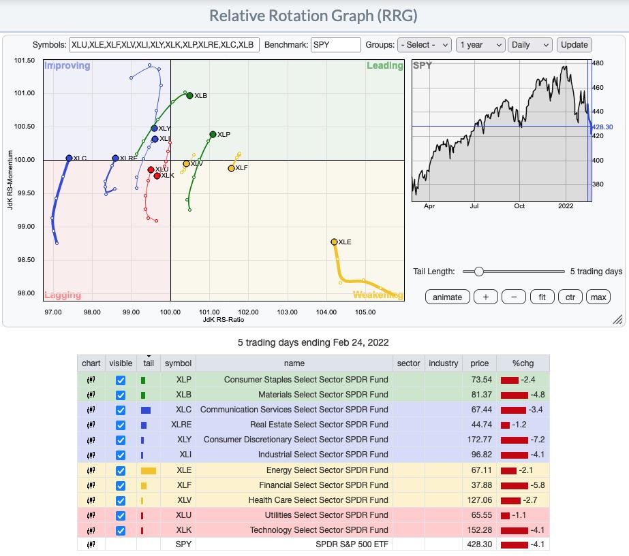This screenshot has width=629, height=556.
Task: Open the Groups select dropdown
Action: click(425, 45)
